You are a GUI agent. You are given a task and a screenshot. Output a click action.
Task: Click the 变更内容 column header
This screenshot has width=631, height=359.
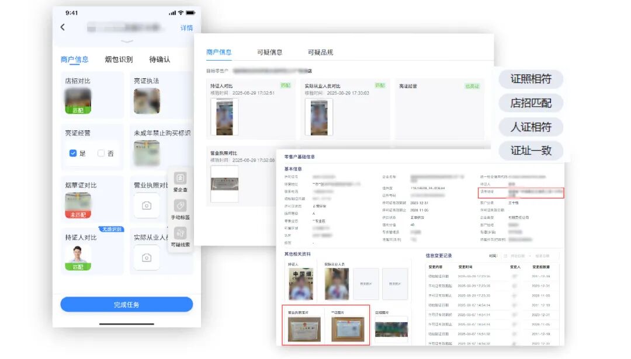[435, 267]
